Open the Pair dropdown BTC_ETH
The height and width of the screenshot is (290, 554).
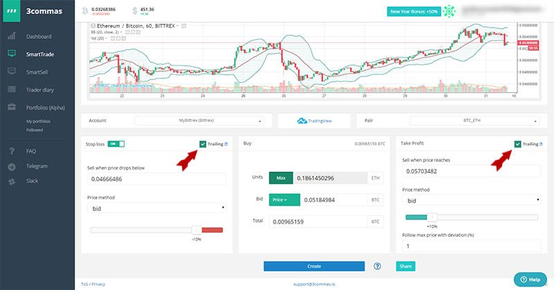474,120
